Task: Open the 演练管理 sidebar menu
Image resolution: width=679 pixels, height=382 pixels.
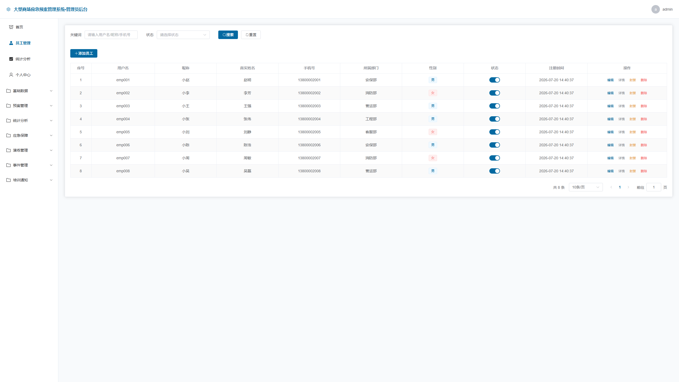Action: tap(29, 150)
